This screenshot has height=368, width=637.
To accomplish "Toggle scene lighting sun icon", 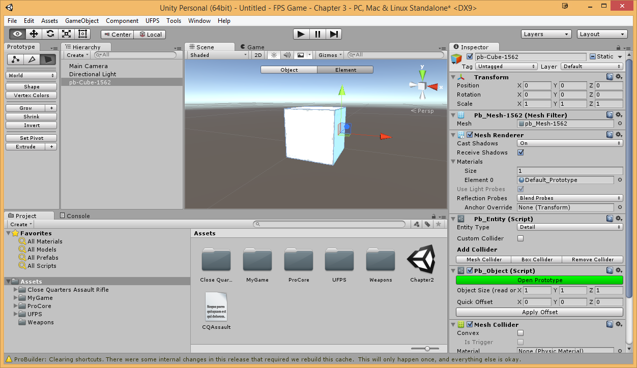I will (x=274, y=55).
